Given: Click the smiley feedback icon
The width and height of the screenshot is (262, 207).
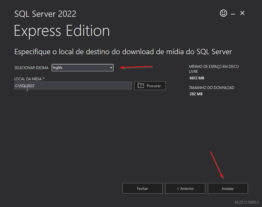Looking at the screenshot, I should (223, 13).
